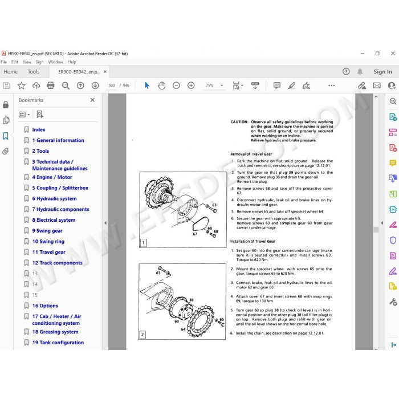
Task: Click the document vertical scrollbar thumb
Action: click(x=376, y=229)
